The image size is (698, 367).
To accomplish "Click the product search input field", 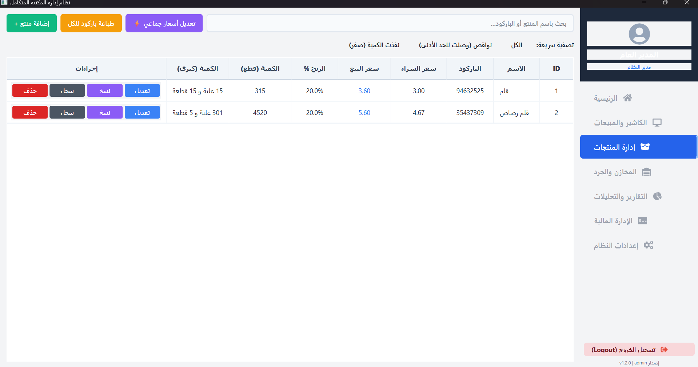I will coord(390,24).
